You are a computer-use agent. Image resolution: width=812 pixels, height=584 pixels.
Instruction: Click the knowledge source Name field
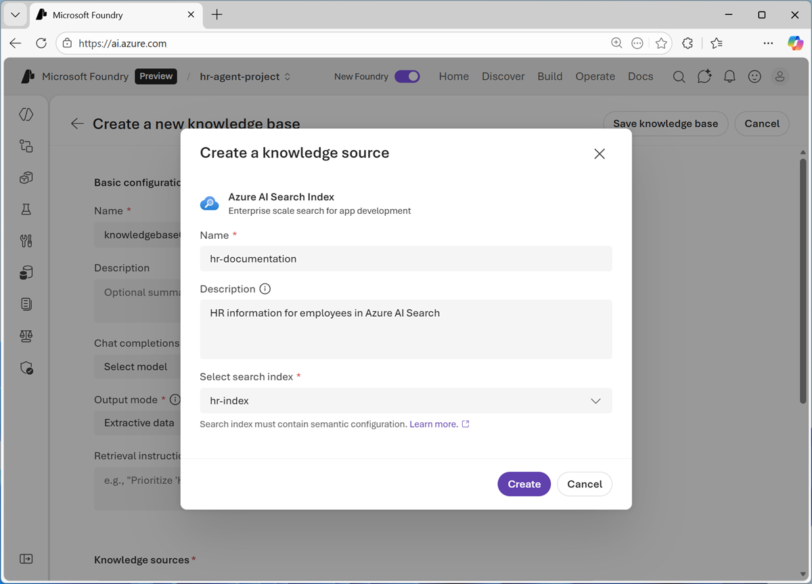coord(406,259)
